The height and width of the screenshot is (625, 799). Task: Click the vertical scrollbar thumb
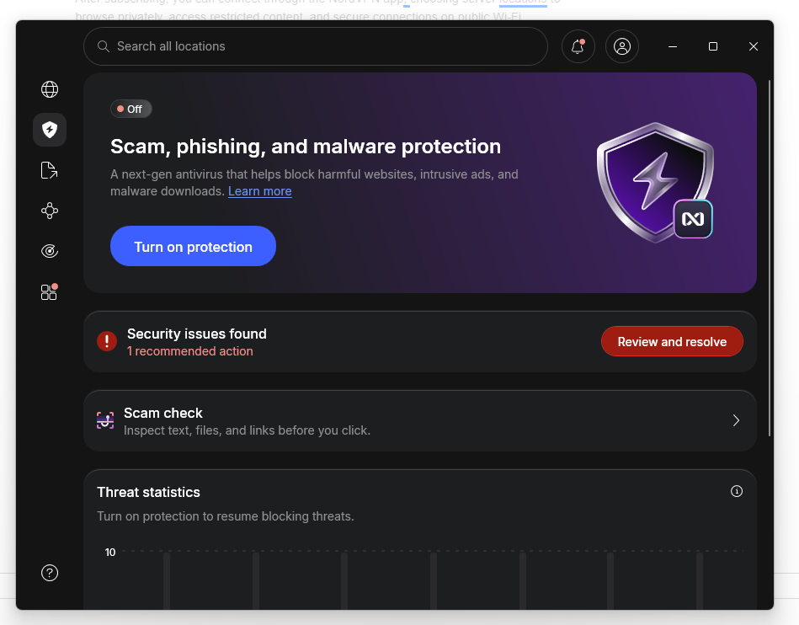coord(770,258)
